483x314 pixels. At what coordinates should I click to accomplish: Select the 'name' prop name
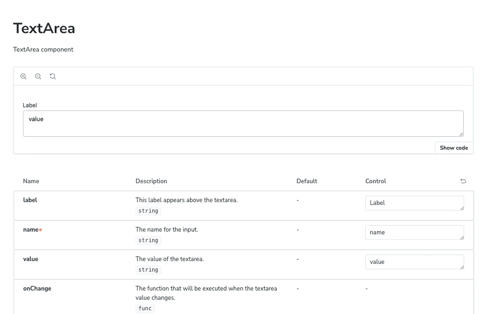31,229
